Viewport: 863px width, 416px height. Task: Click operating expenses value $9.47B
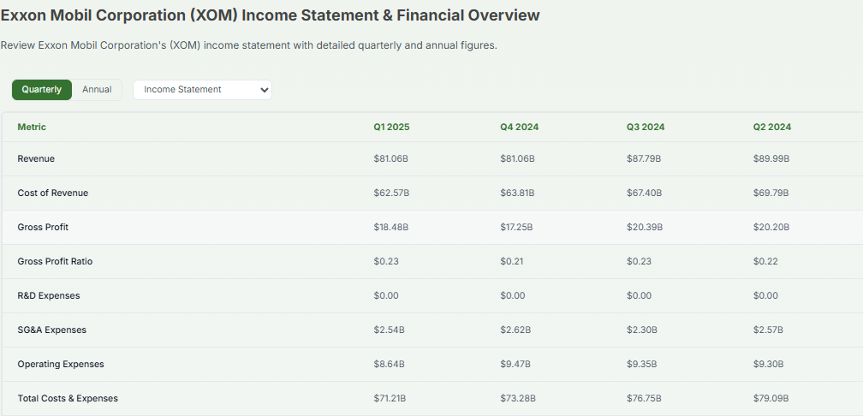[x=515, y=364]
